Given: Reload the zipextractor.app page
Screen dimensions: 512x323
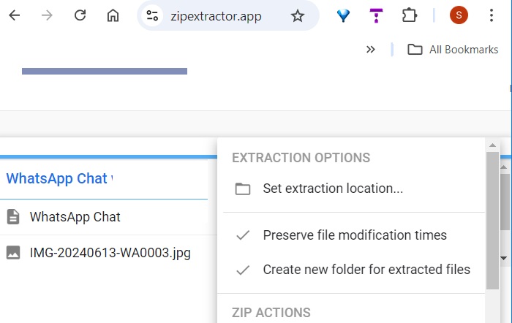Looking at the screenshot, I should pyautogui.click(x=80, y=15).
